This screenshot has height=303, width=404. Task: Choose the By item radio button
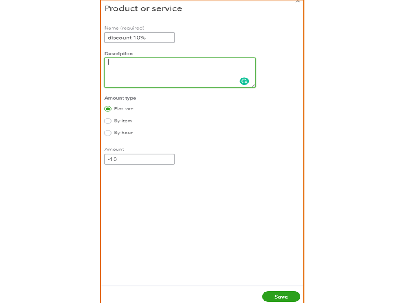click(x=108, y=121)
